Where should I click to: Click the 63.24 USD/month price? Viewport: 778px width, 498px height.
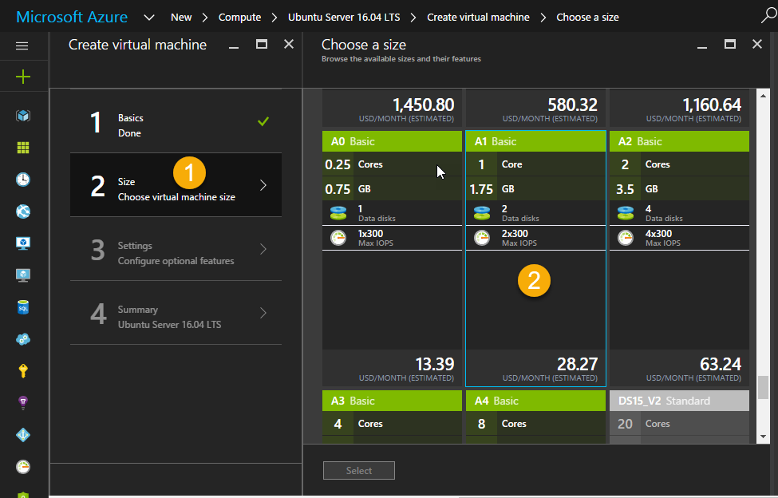click(721, 365)
